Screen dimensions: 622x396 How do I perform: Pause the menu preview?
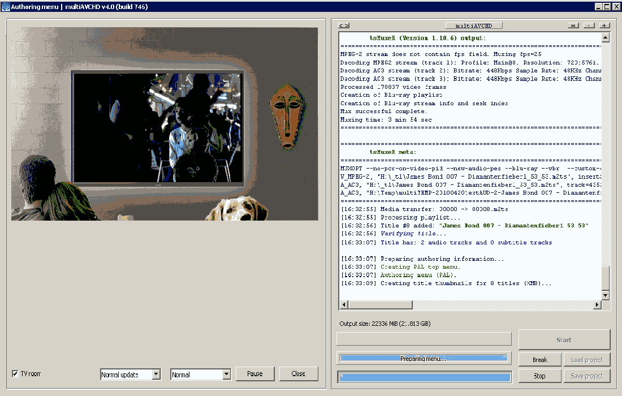tap(254, 374)
